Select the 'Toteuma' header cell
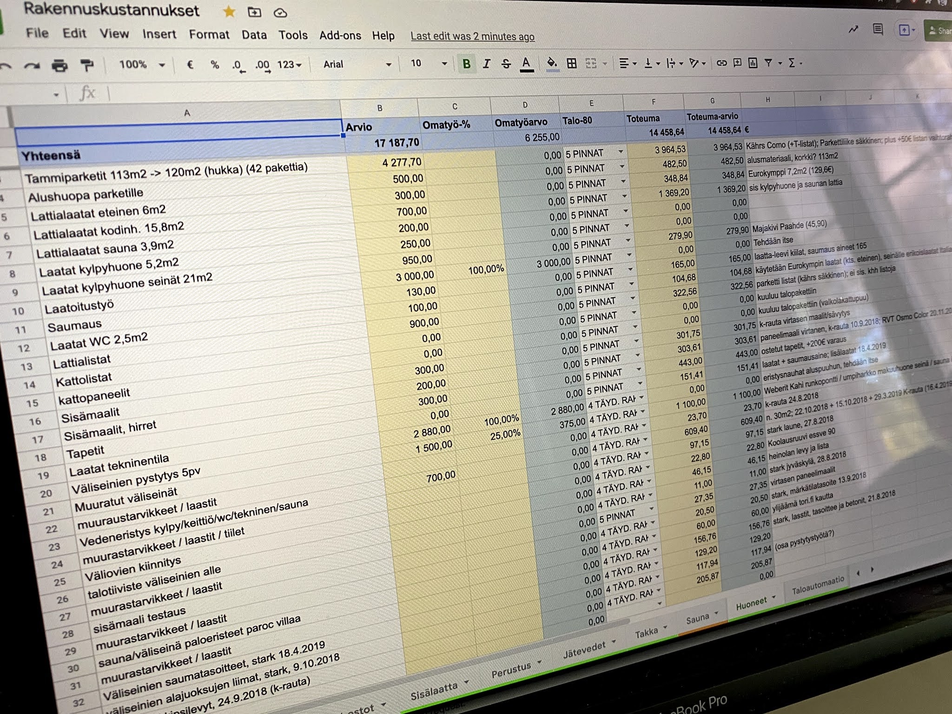Screen dimensions: 952x714 [x=655, y=119]
